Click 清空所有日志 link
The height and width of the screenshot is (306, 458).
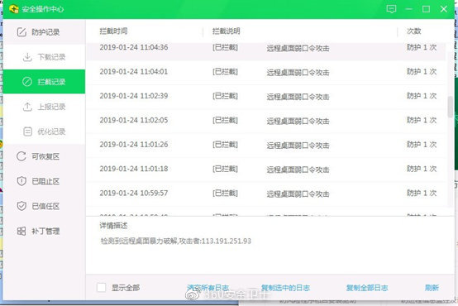[208, 288]
